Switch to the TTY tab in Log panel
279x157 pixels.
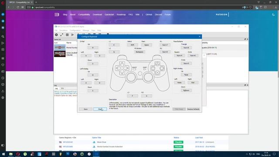[62, 89]
